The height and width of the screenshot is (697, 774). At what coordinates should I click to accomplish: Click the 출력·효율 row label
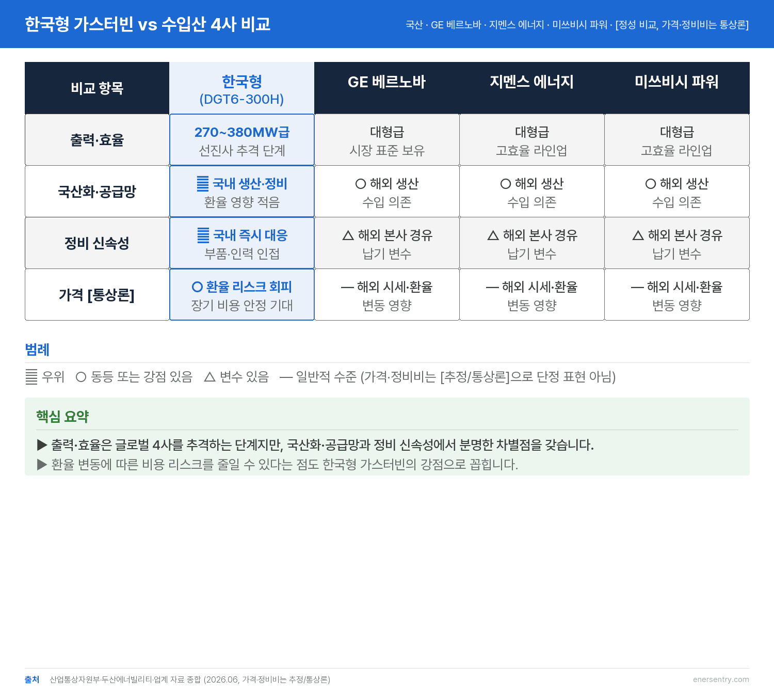tap(97, 140)
